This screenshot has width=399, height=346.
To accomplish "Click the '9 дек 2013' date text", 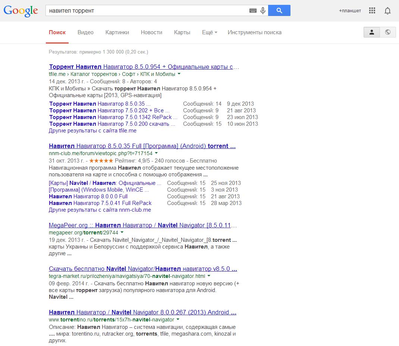I will [241, 104].
